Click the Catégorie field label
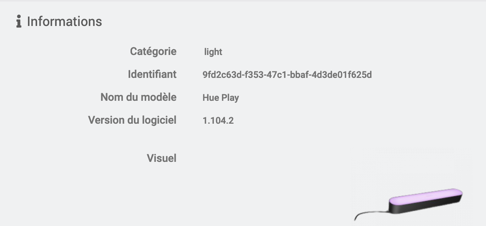 pos(153,51)
